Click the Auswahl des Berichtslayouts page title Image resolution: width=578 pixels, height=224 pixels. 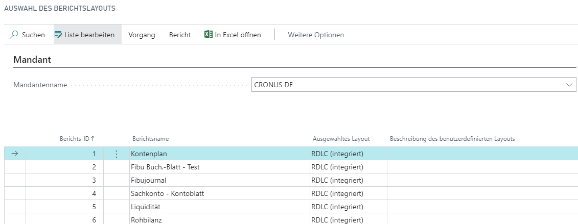coord(60,8)
